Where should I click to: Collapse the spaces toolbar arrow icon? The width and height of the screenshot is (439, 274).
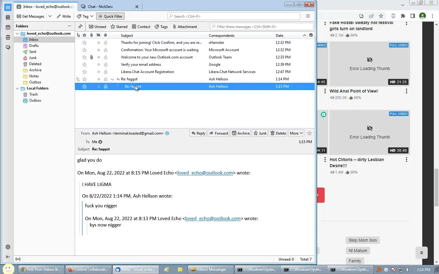point(8,257)
